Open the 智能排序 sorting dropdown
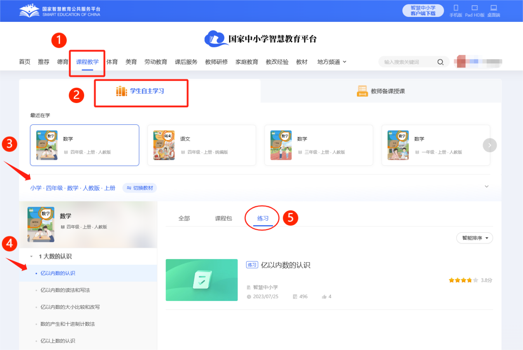 (474, 238)
